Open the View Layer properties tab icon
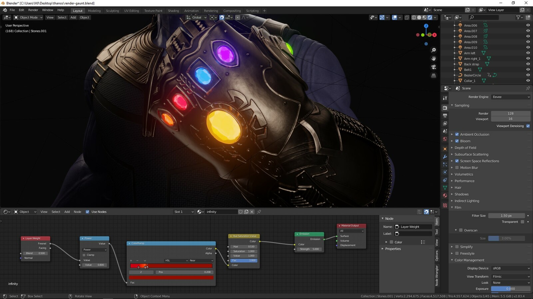533x299 pixels. pos(445,124)
